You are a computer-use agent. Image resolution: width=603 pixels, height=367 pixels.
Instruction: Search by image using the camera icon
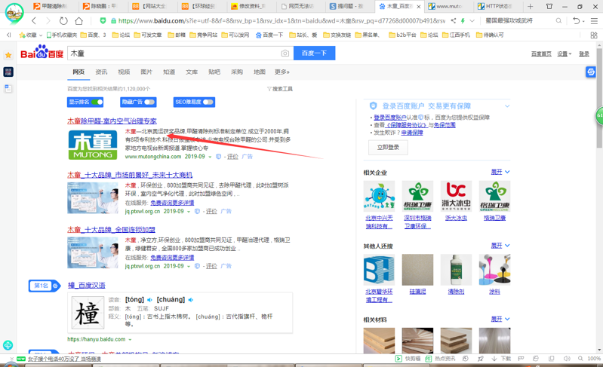285,53
